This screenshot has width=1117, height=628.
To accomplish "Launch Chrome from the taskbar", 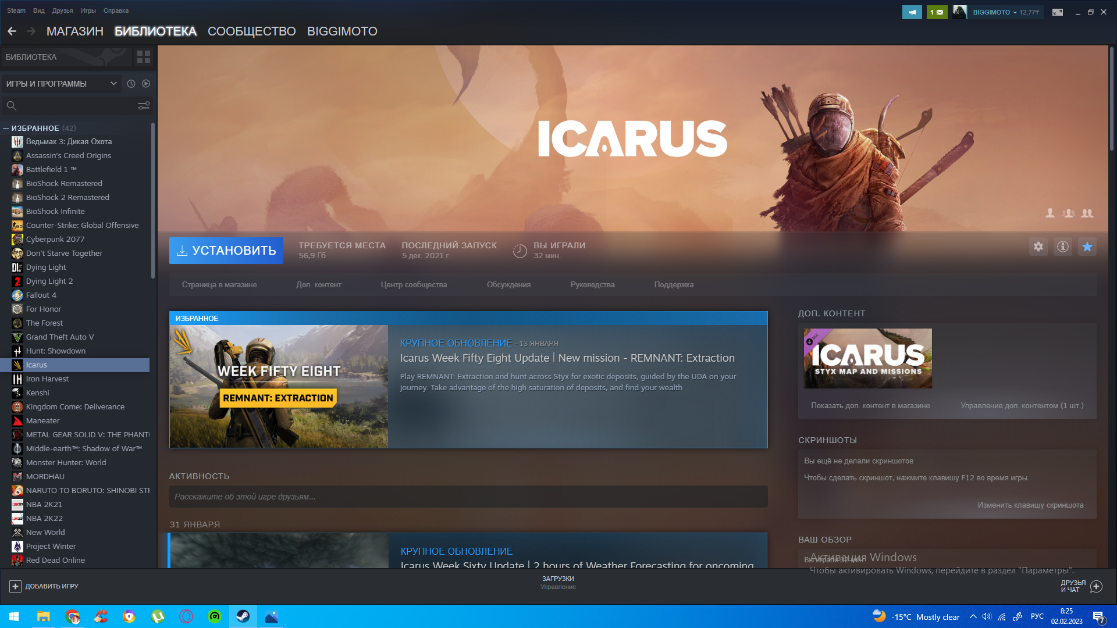I will tap(72, 616).
